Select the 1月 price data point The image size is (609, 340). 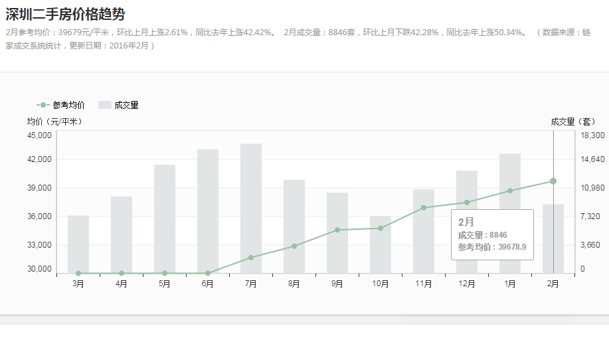[510, 191]
